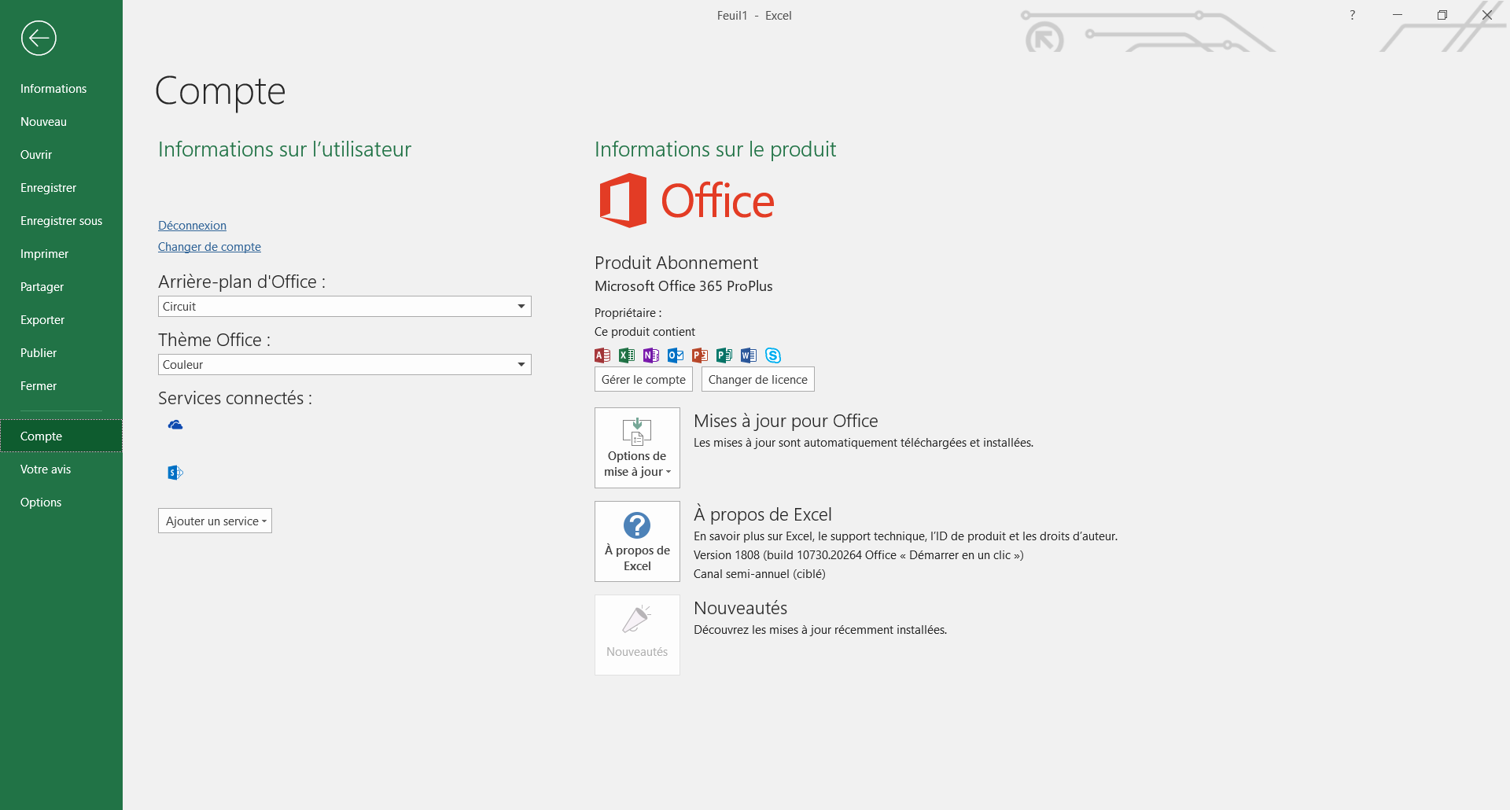Click the Changer de licence button

coord(757,379)
